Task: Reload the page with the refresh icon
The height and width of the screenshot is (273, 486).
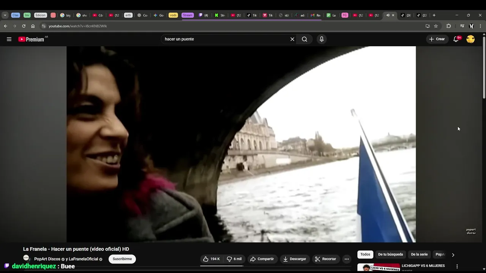Action: (x=24, y=26)
